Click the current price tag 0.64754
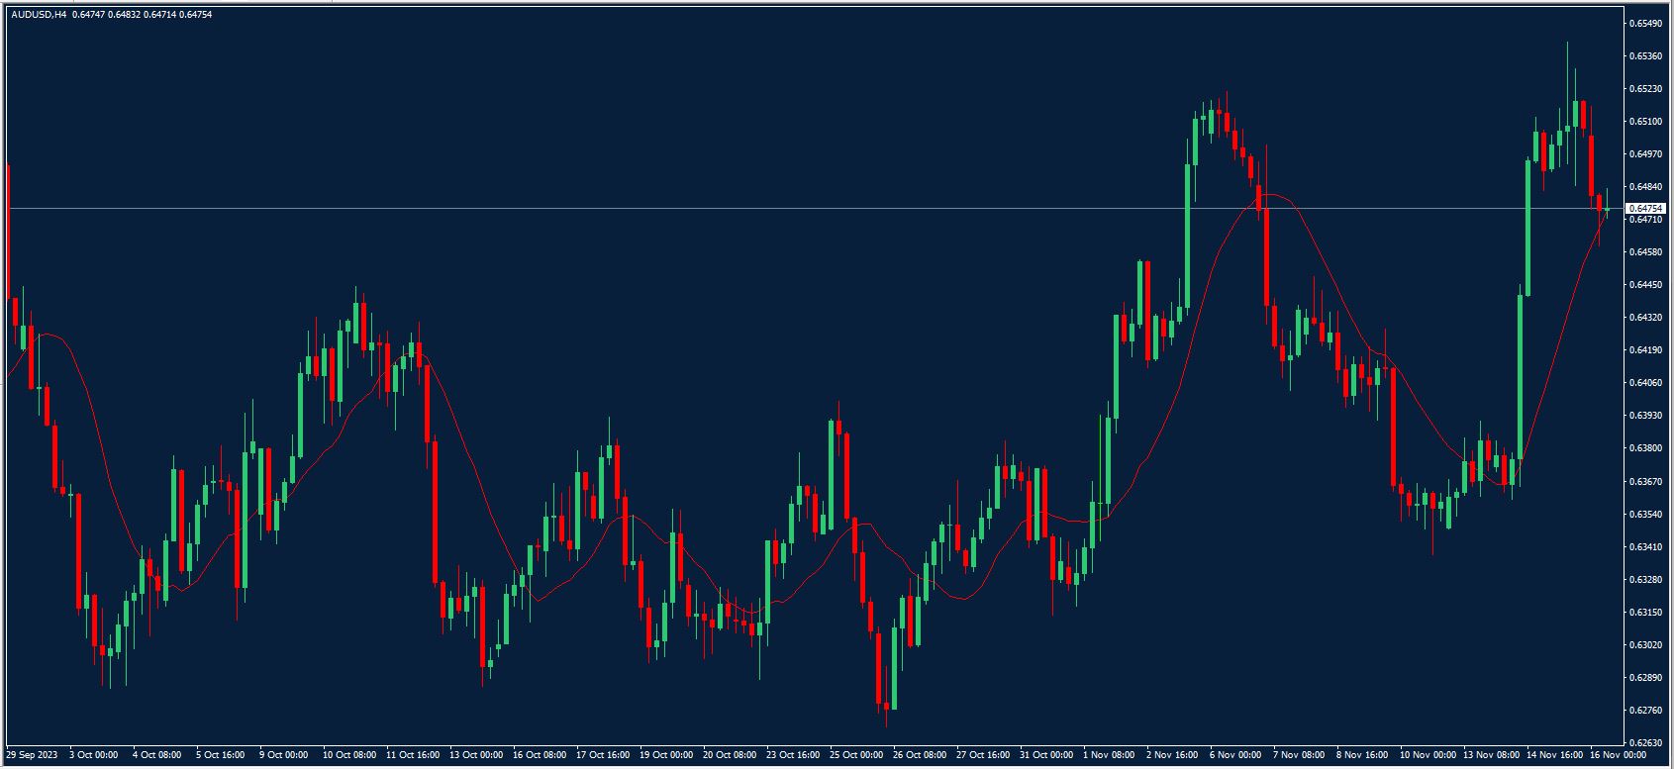Image resolution: width=1674 pixels, height=769 pixels. click(1643, 209)
